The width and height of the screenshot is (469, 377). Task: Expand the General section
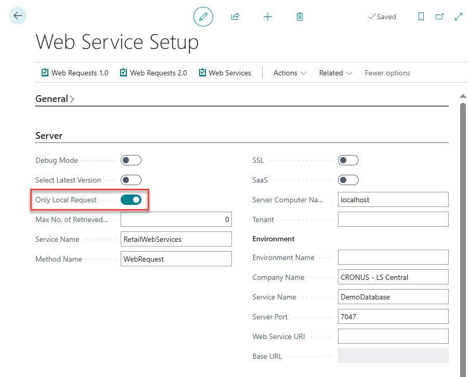[55, 99]
